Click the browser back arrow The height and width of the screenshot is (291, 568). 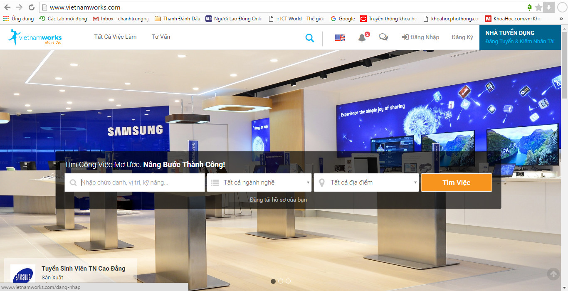point(7,7)
